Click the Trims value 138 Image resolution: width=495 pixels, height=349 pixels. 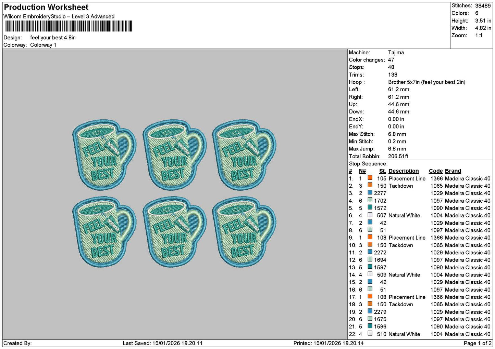click(393, 75)
